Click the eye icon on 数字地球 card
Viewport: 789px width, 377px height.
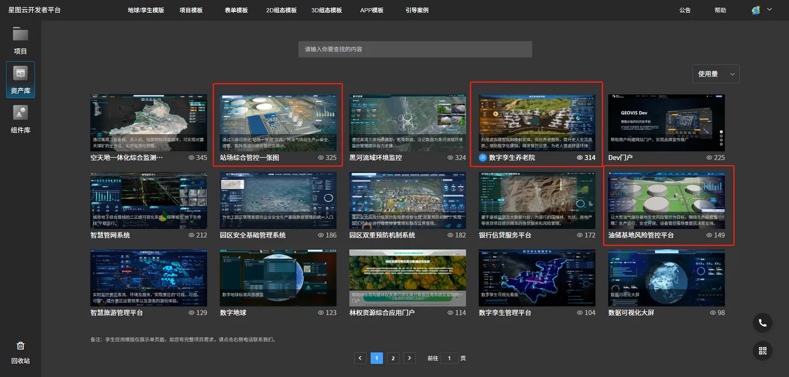321,312
